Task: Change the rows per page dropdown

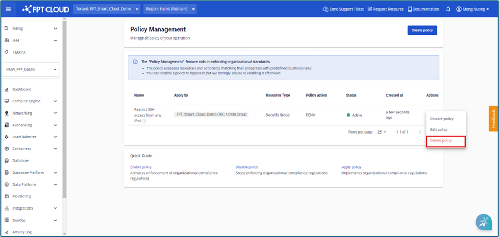Action: [x=382, y=132]
